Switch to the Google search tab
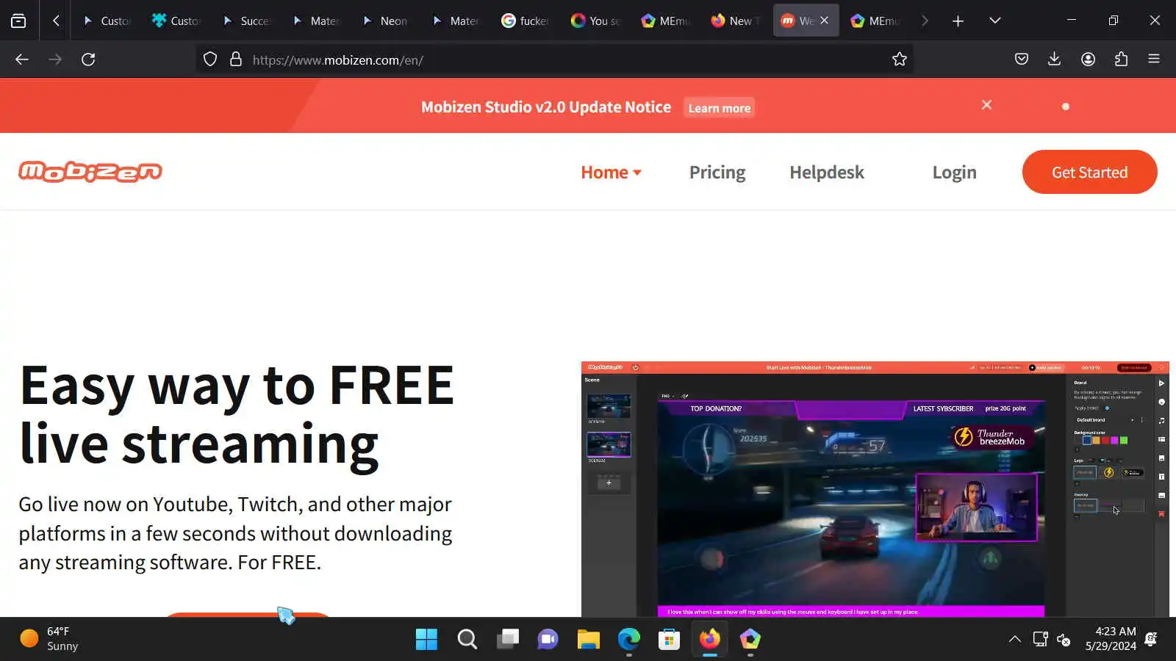Viewport: 1176px width, 661px height. [526, 21]
